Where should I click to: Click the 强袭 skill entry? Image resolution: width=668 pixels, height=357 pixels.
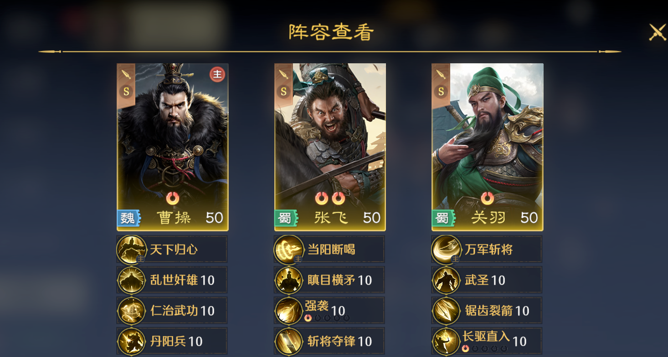coord(329,311)
